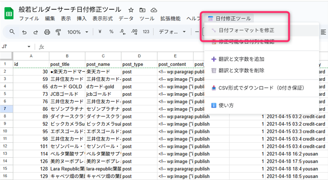Viewport: 328px width, 180px height.
Task: Click the post_type header cell
Action: tap(139, 64)
